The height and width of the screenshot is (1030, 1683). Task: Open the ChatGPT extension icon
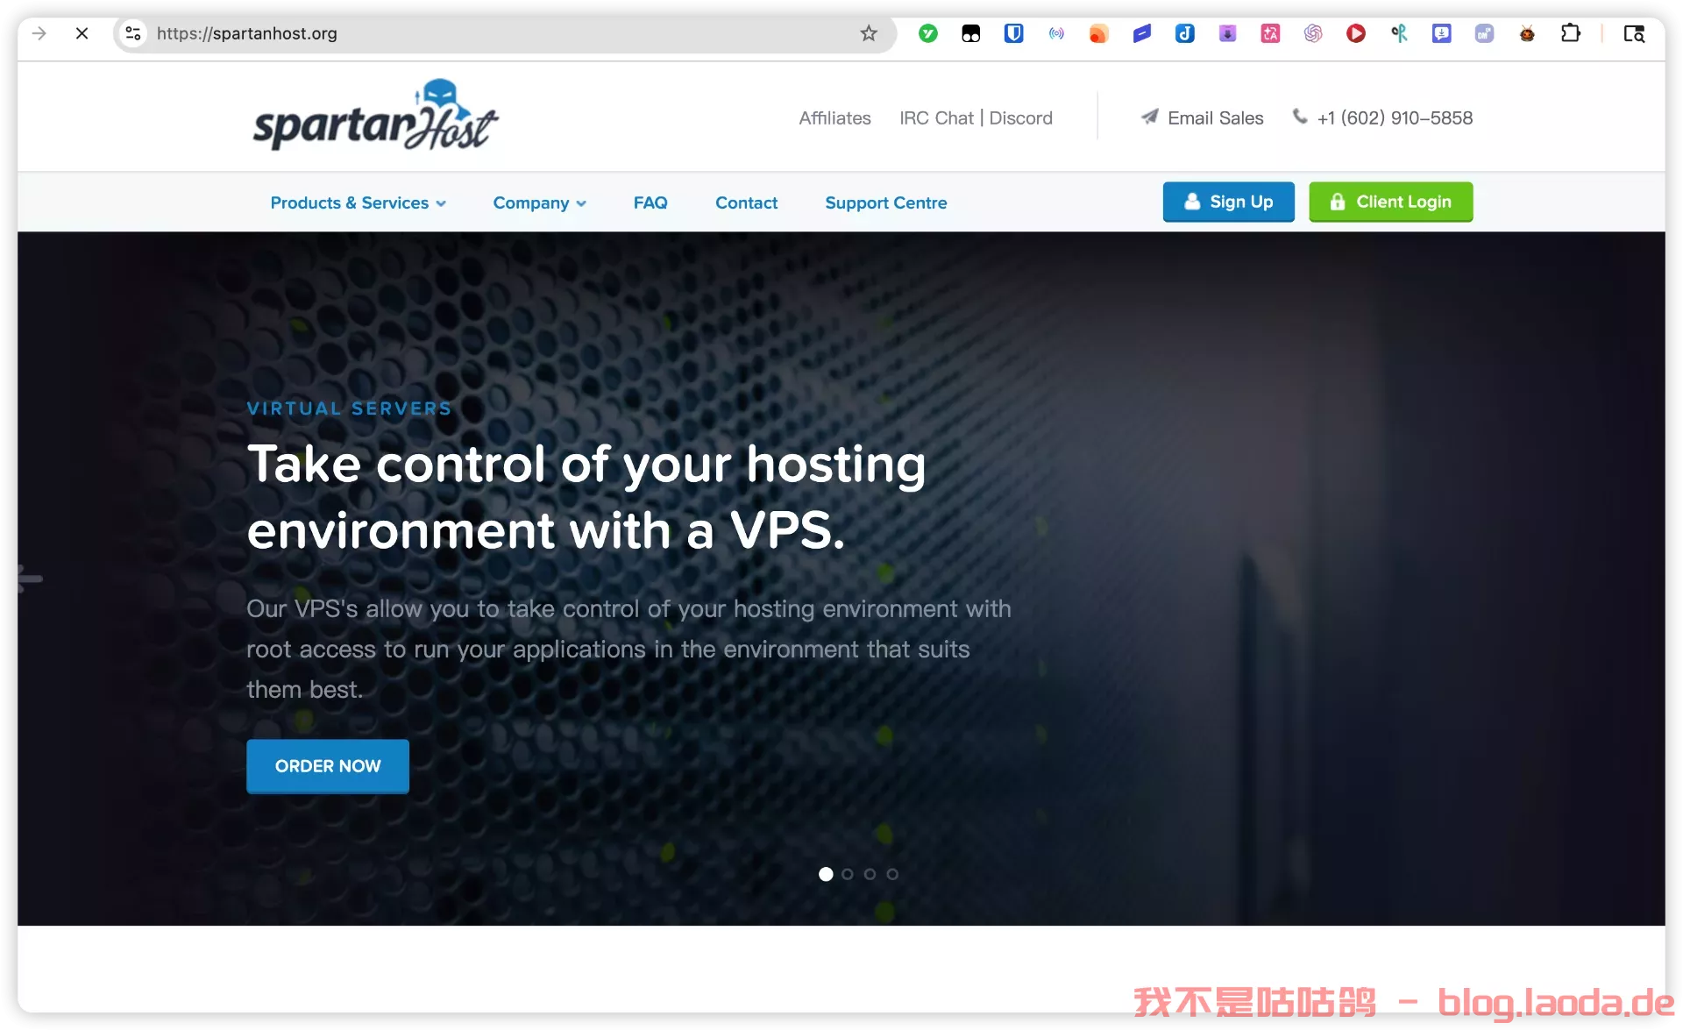point(1313,33)
